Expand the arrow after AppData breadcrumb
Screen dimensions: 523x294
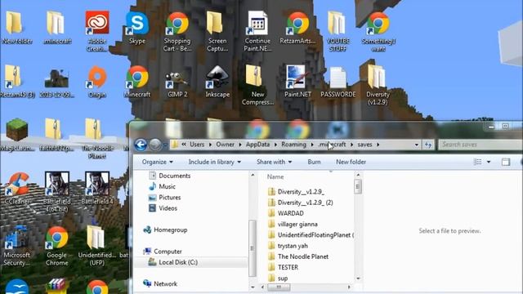coord(276,145)
